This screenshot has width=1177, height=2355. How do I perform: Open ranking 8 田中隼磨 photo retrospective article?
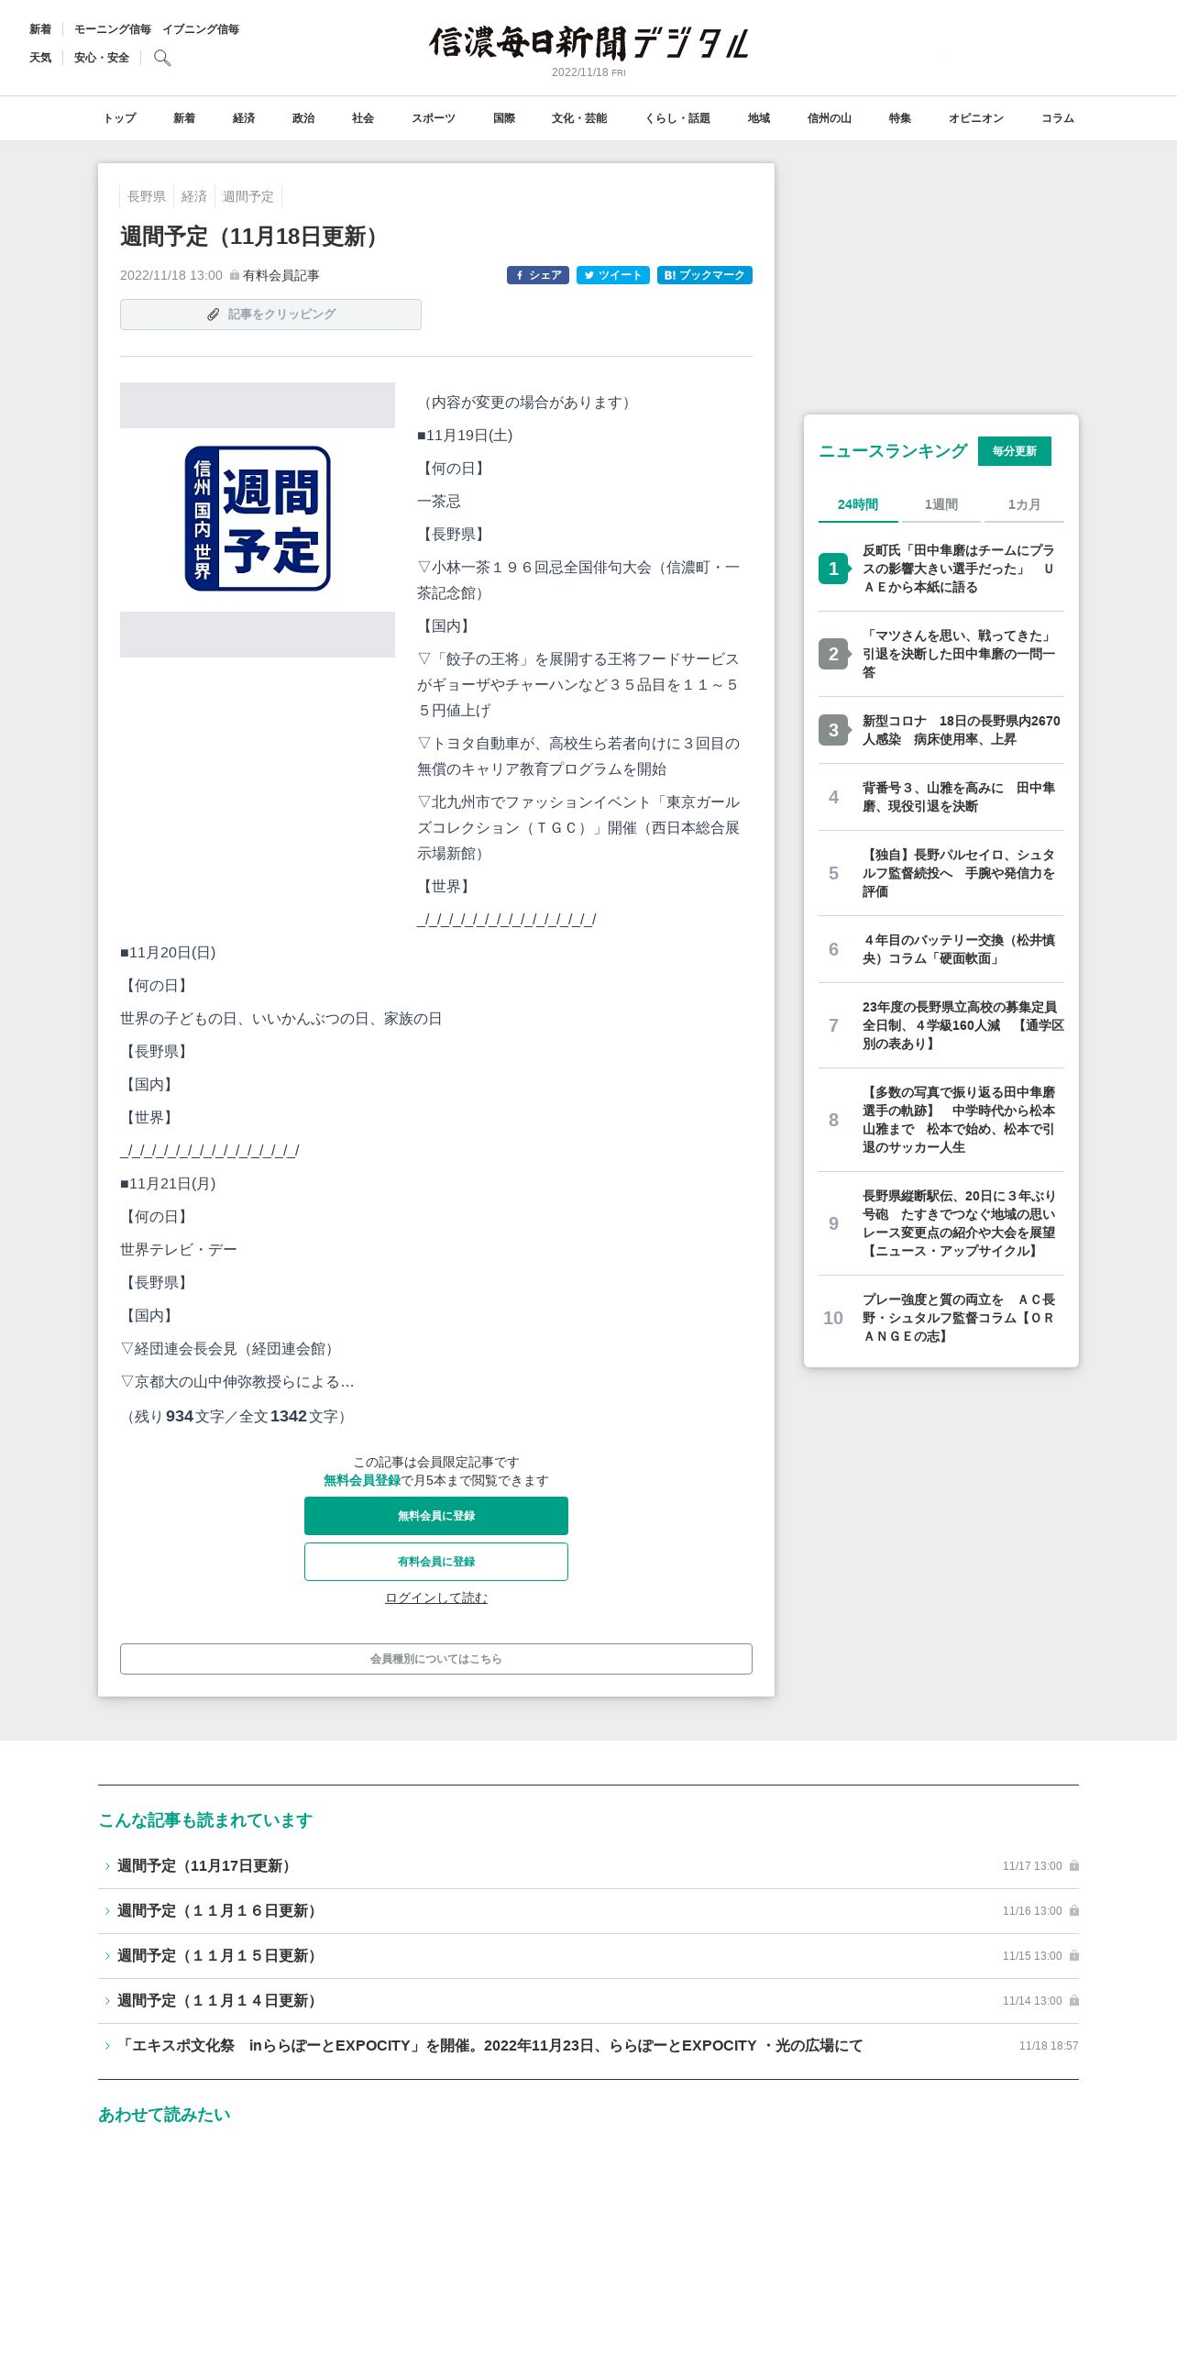941,1120
